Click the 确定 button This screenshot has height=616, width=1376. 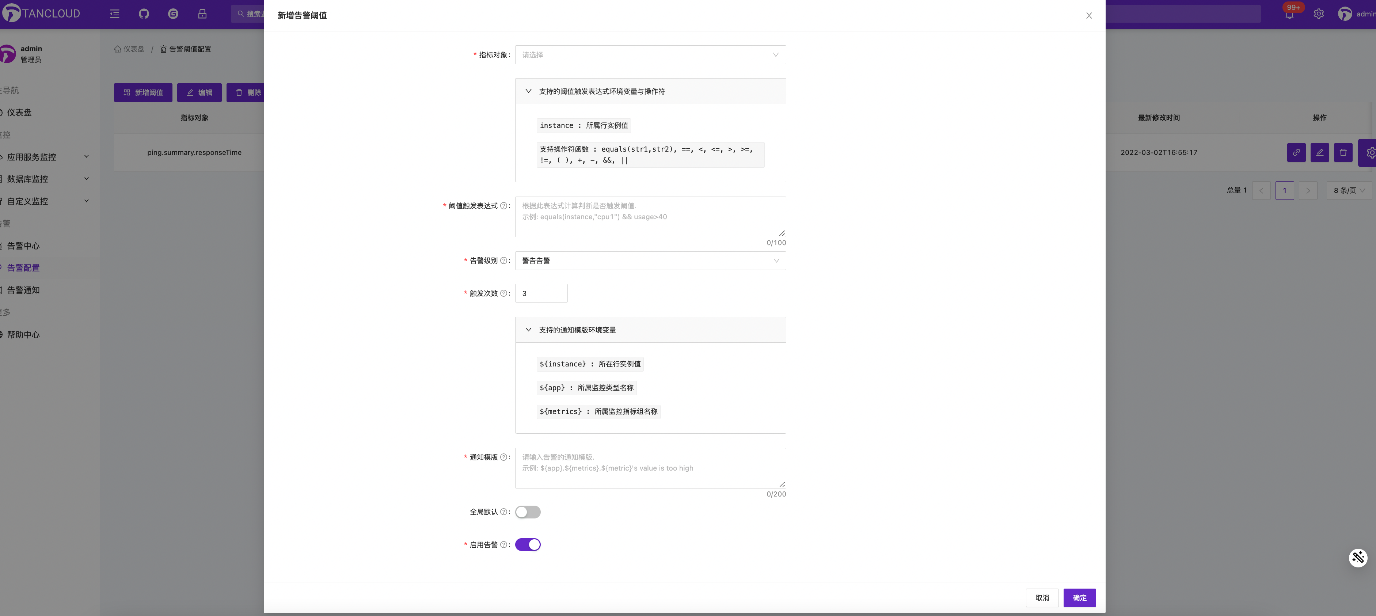(1079, 597)
